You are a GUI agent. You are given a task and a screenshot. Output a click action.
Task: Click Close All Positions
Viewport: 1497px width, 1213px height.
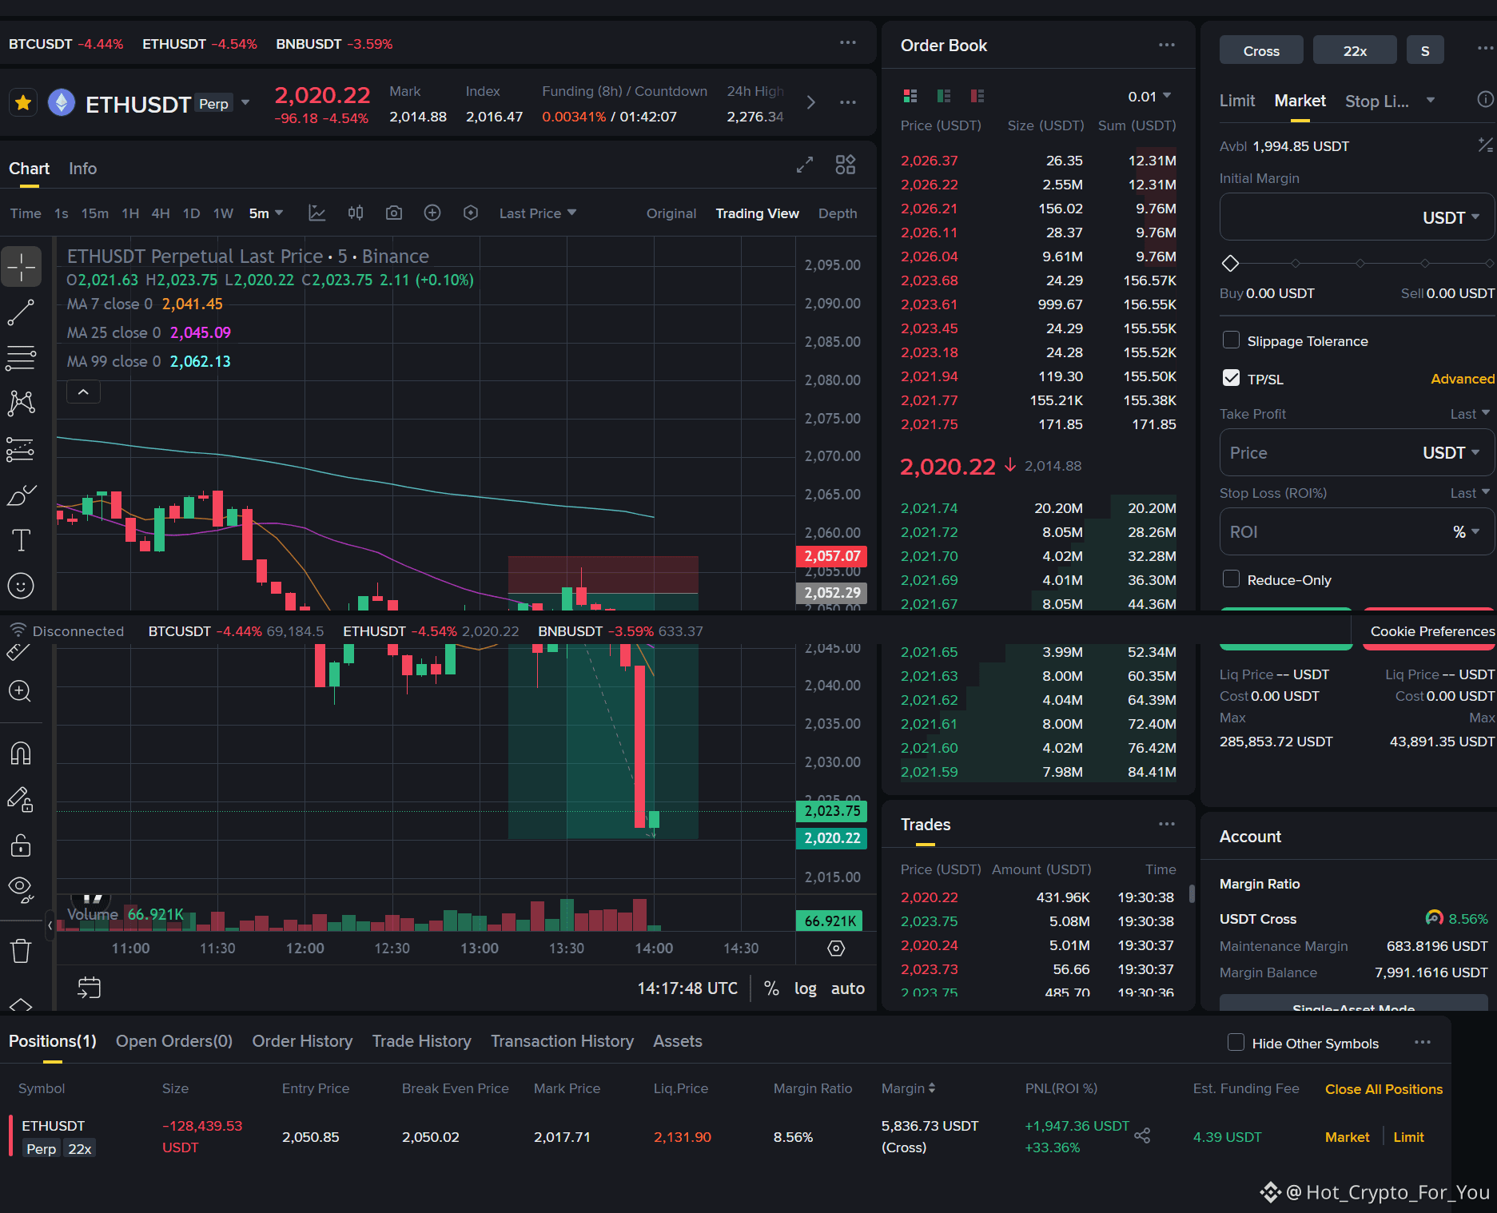pyautogui.click(x=1384, y=1089)
